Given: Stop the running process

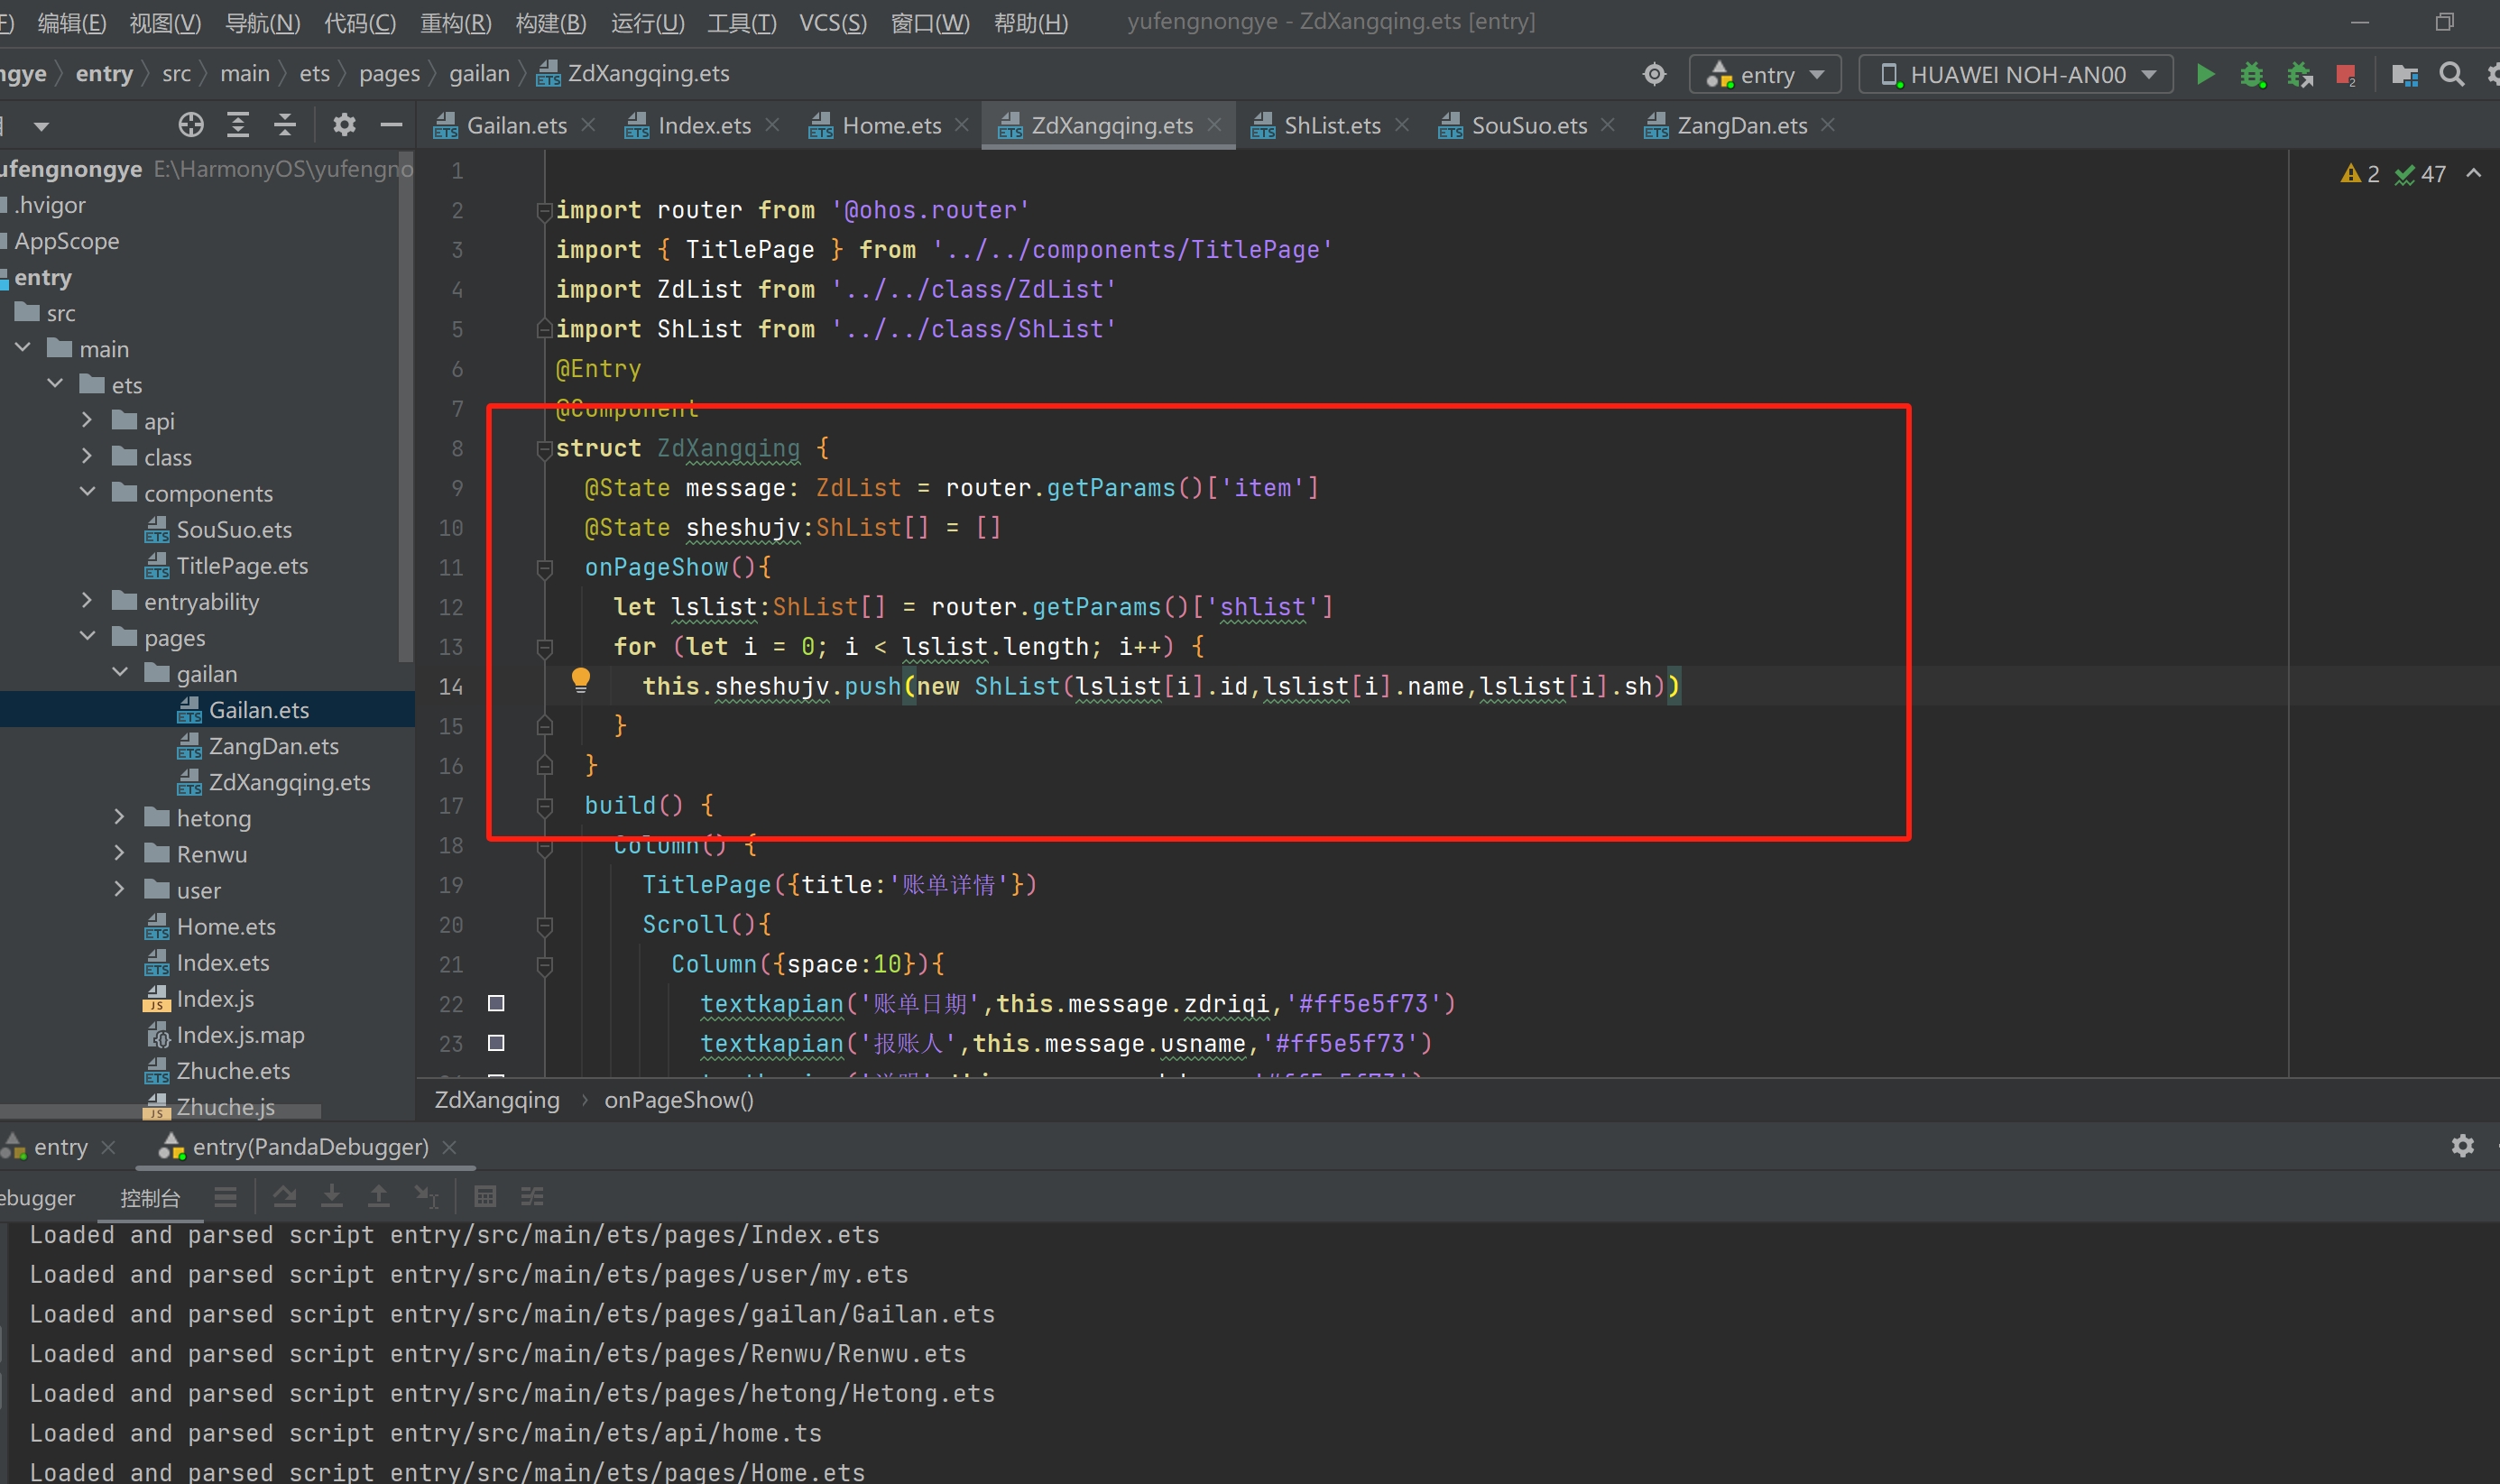Looking at the screenshot, I should coord(2345,75).
